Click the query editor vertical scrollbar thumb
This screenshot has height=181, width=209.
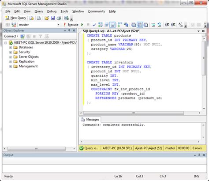point(204,58)
